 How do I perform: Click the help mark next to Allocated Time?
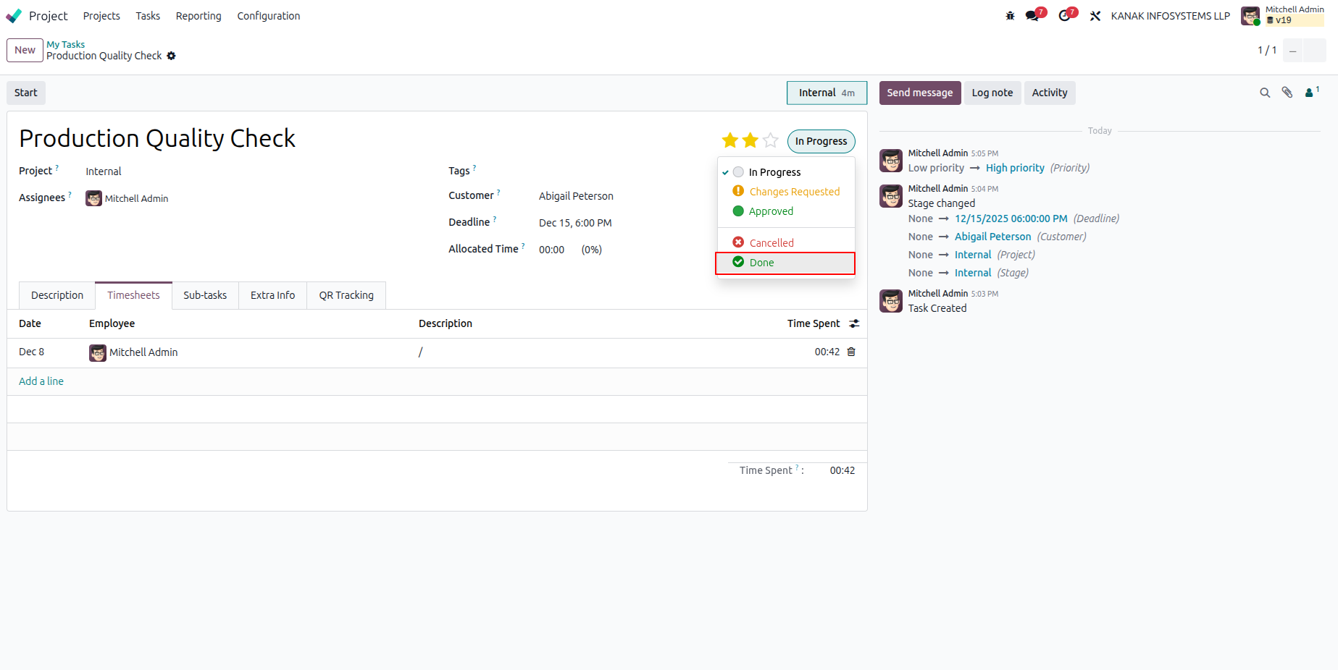(x=523, y=246)
